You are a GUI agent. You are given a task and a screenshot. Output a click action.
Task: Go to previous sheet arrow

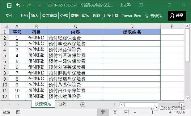(x=9, y=104)
